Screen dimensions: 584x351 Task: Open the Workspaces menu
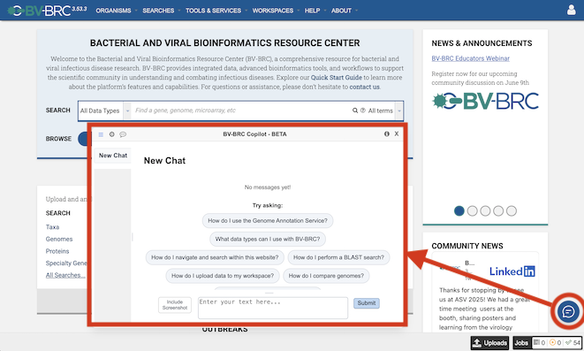(x=273, y=11)
